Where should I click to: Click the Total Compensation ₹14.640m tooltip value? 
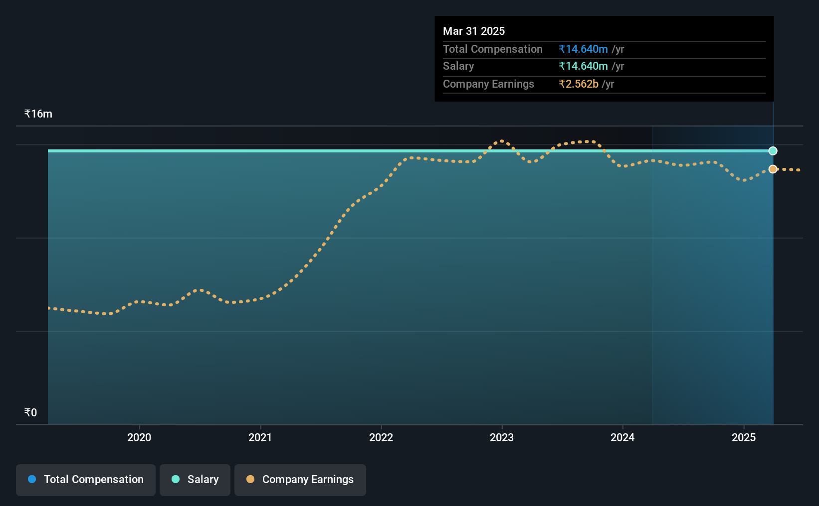coord(583,49)
